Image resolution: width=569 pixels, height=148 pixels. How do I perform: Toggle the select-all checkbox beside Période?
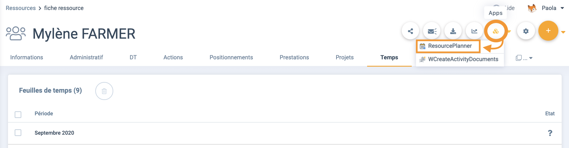18,115
